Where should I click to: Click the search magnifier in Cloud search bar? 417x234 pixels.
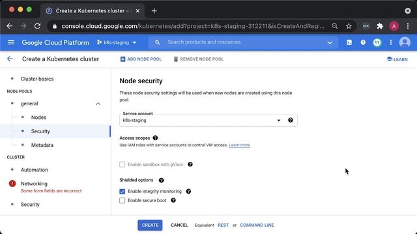(x=158, y=42)
